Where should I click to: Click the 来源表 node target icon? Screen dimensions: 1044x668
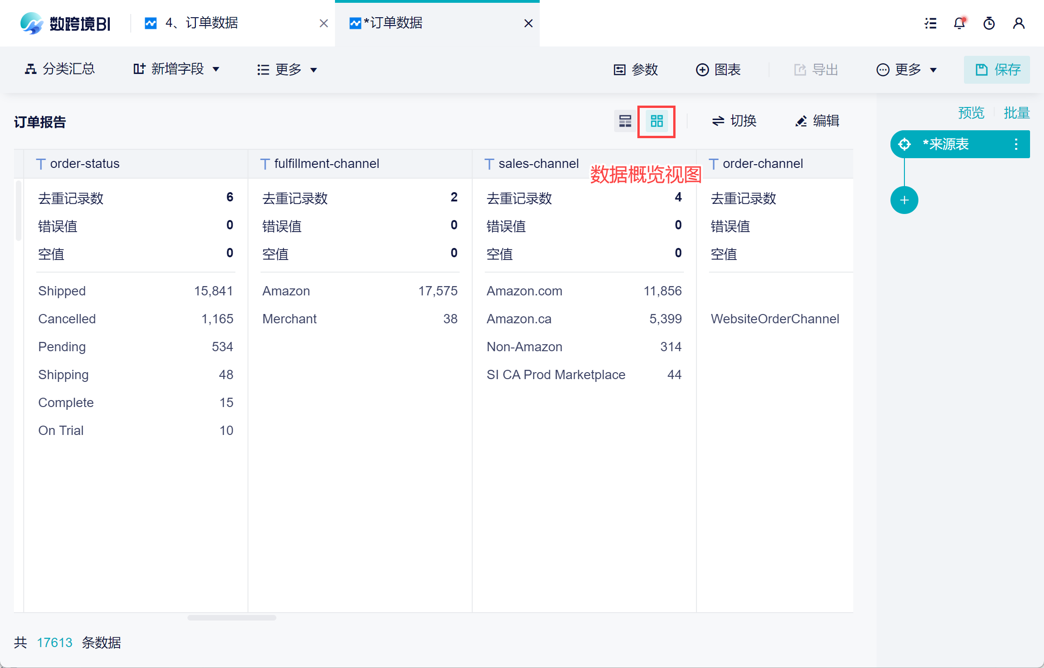[904, 144]
